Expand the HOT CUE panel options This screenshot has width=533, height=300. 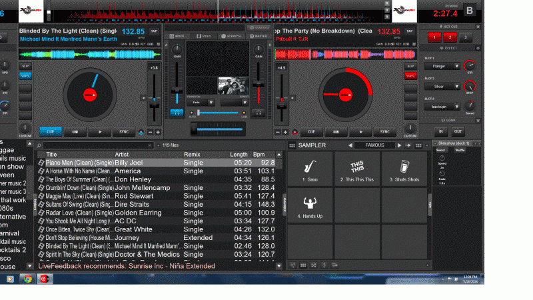click(478, 27)
